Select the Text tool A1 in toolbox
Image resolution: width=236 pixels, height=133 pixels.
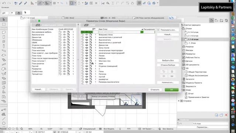(4, 109)
